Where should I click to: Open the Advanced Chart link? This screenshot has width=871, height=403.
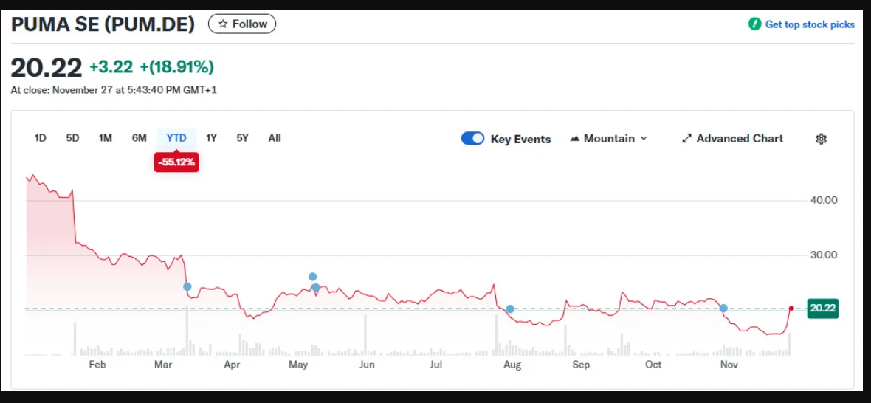point(732,139)
